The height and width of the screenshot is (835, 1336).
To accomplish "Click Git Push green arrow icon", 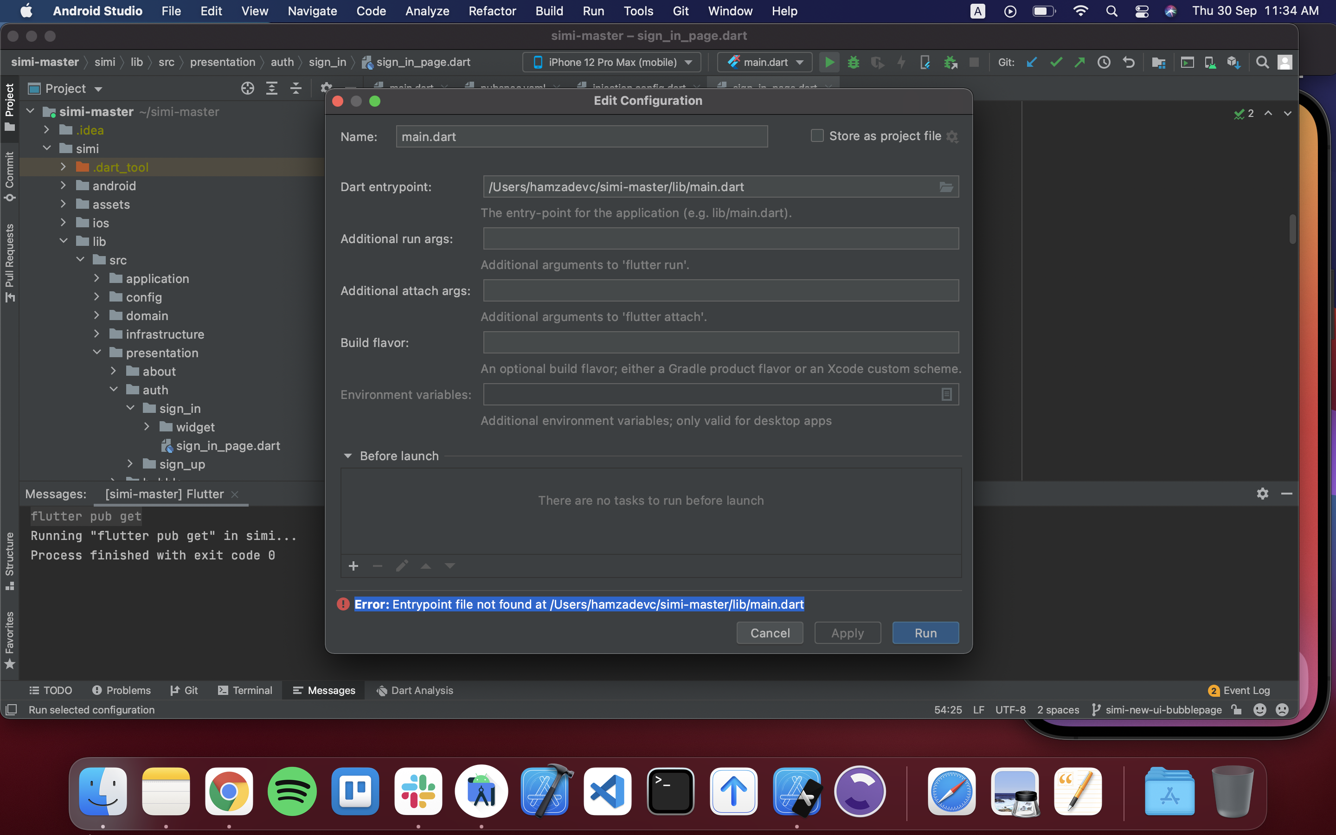I will point(1080,63).
